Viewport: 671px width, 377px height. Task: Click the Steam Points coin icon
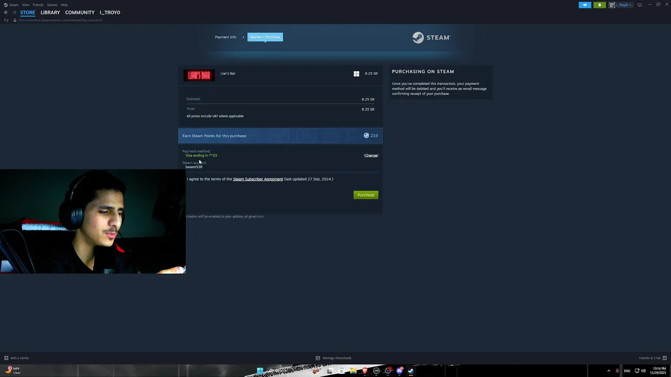click(366, 136)
